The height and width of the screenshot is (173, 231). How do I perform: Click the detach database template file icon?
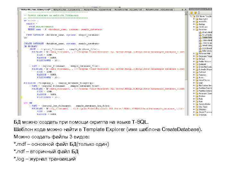pyautogui.click(x=200, y=45)
